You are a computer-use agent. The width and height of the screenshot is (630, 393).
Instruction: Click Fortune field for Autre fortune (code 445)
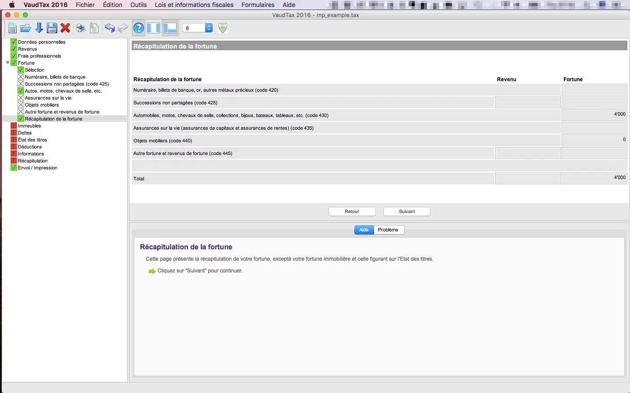[595, 153]
